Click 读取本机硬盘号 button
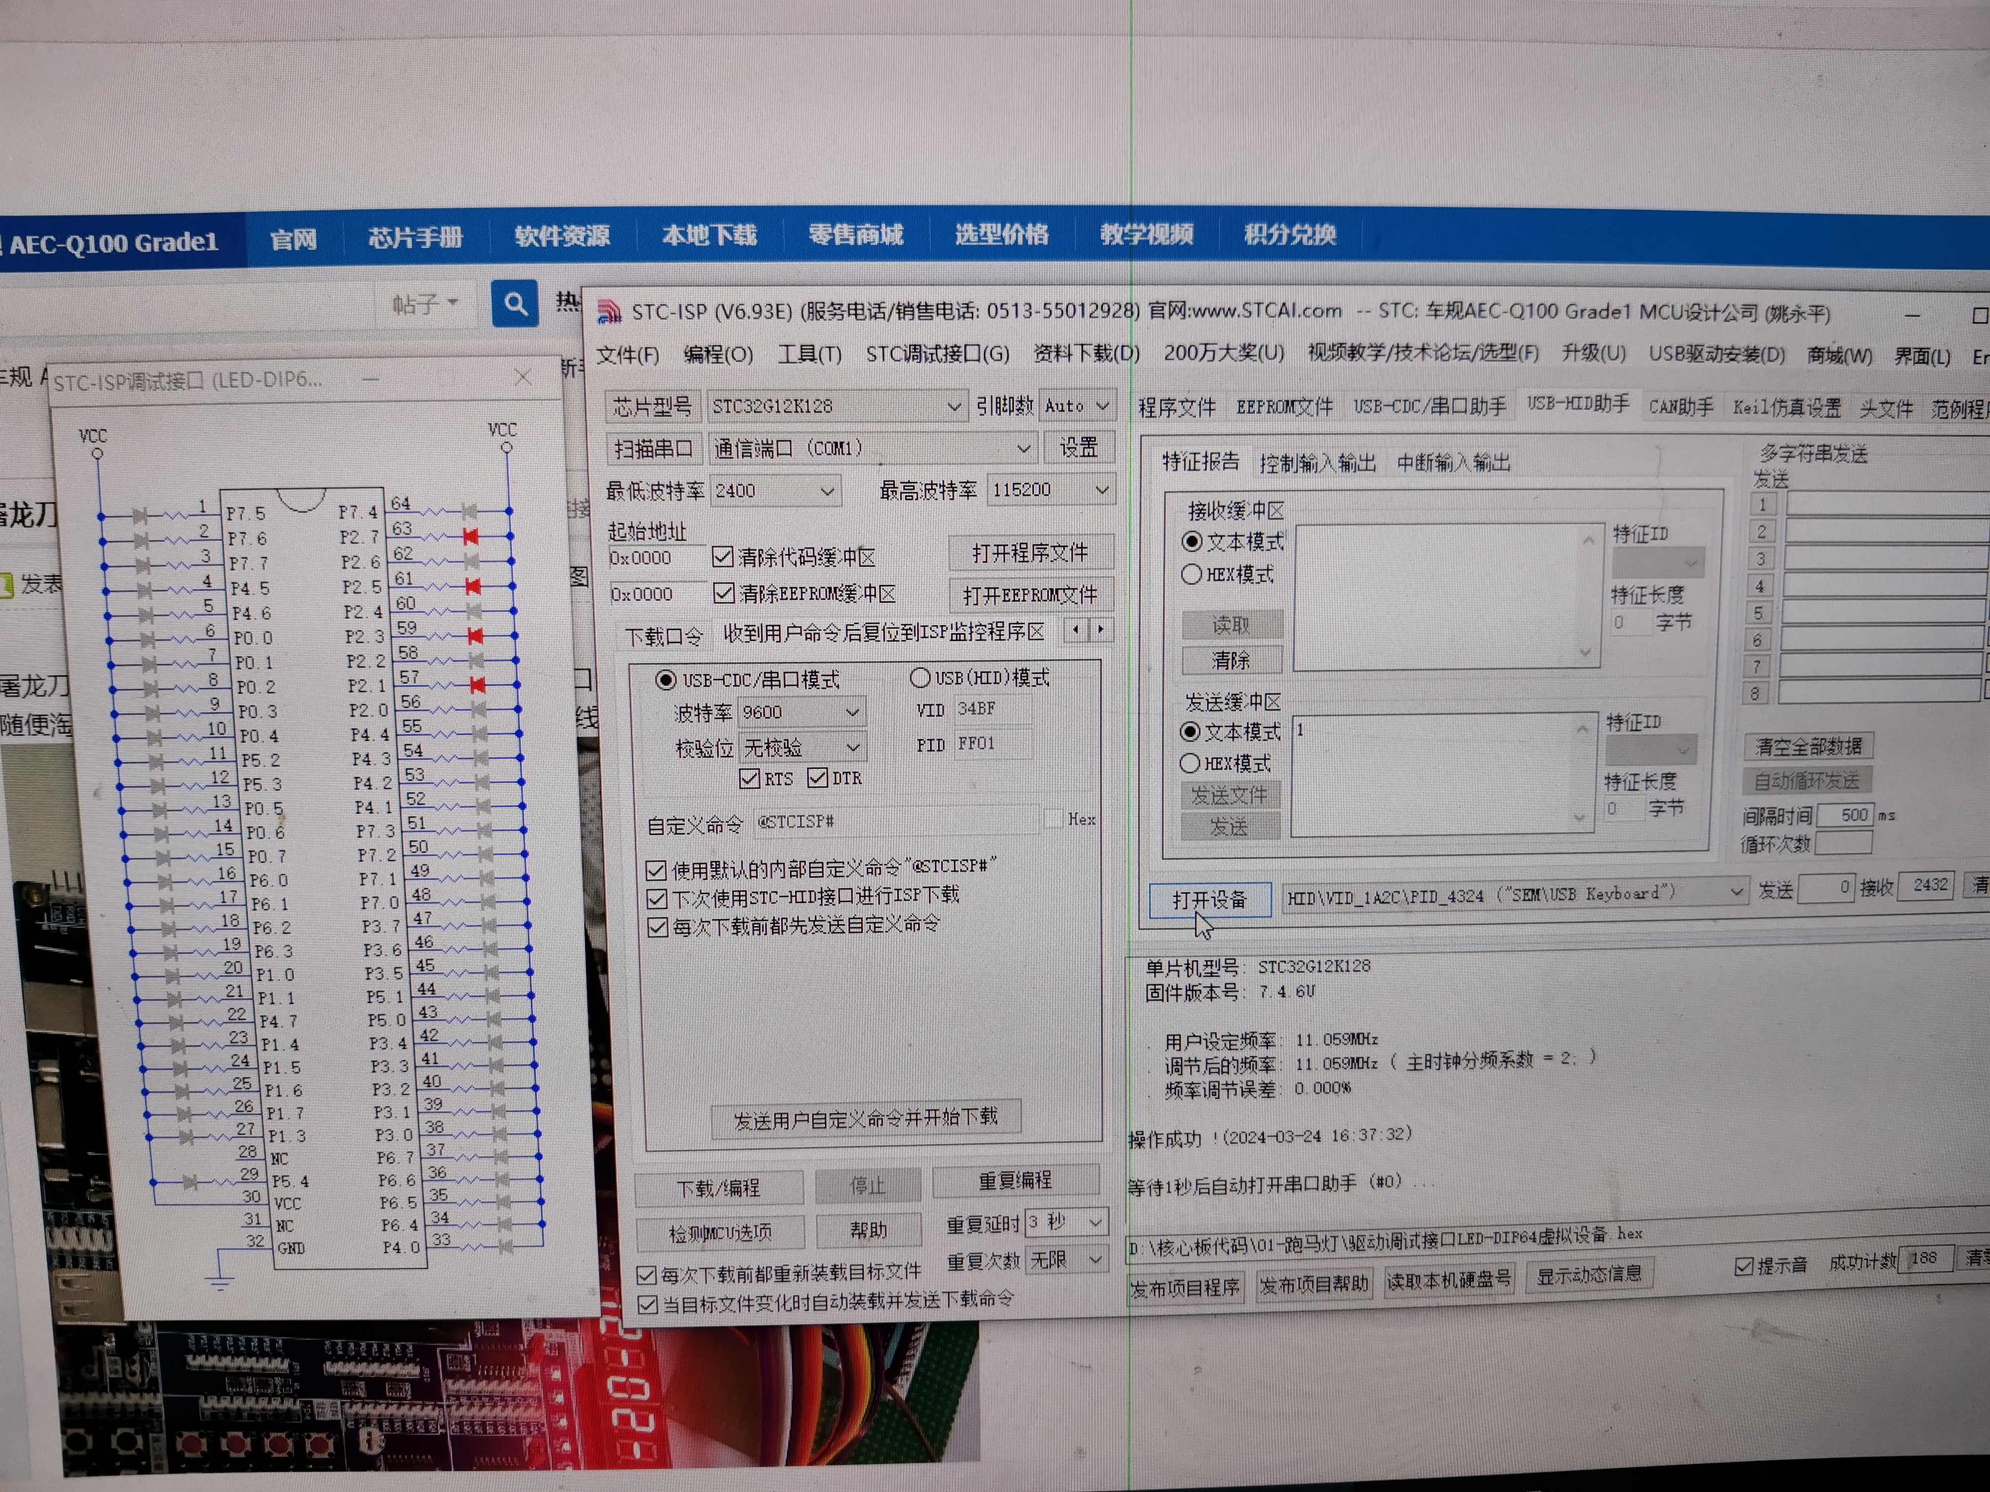 (1448, 1279)
